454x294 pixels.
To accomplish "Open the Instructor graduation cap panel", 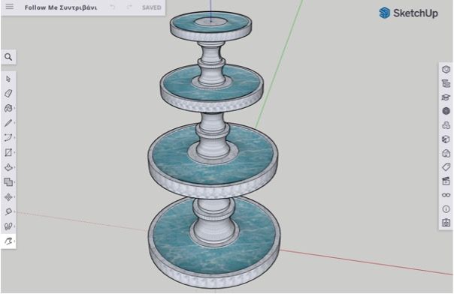I will (x=446, y=97).
